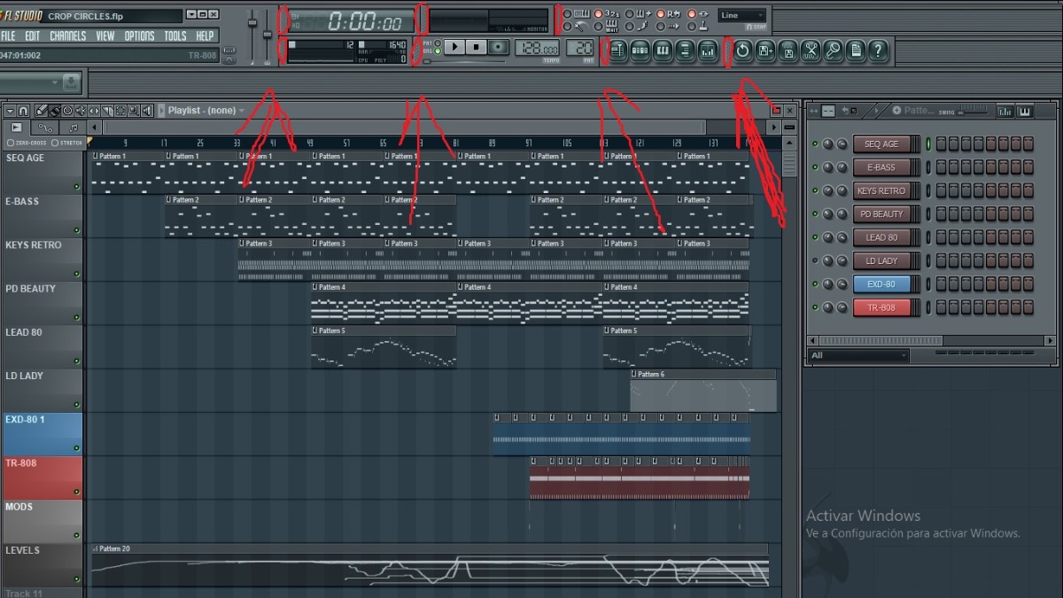Open the hint bar preset dropdown arrow

click(55, 82)
